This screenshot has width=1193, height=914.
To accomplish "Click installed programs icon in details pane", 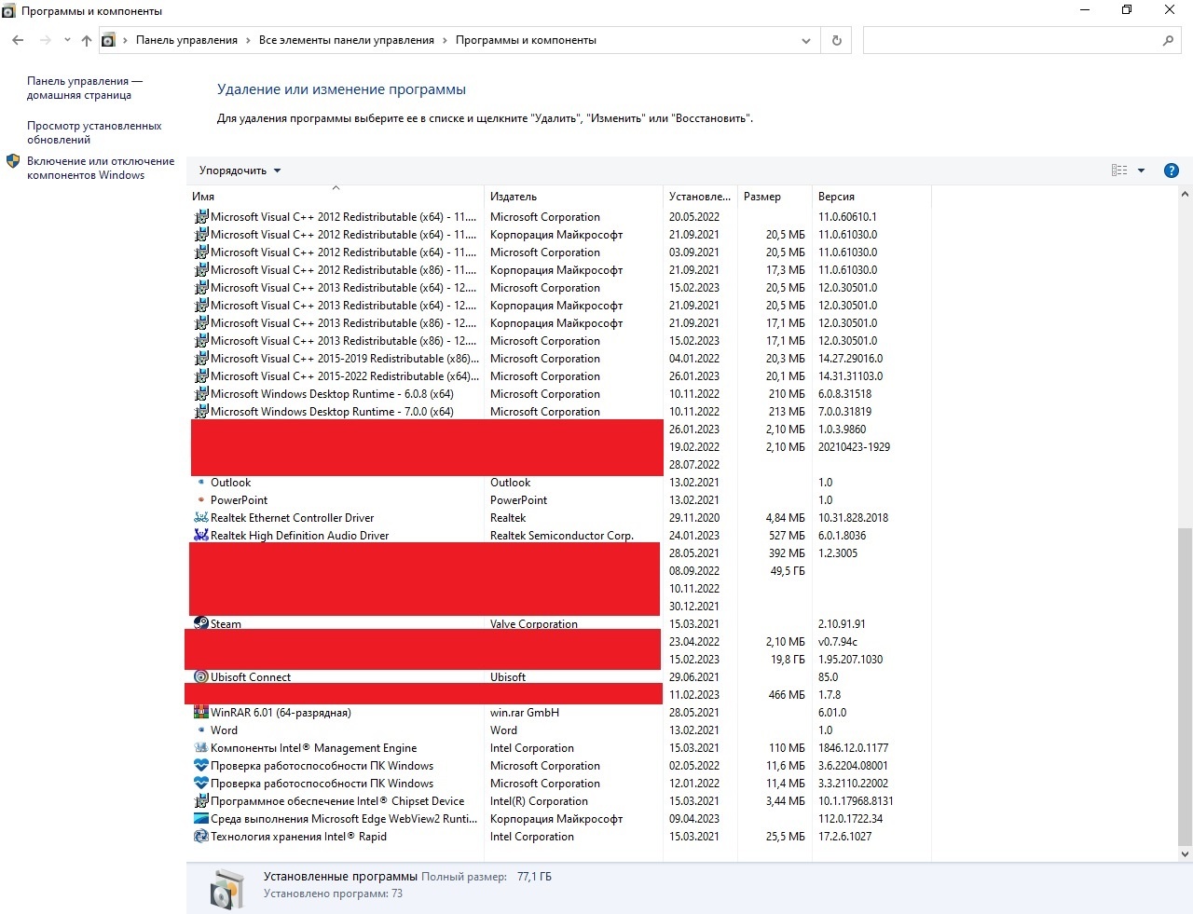I will tap(226, 889).
